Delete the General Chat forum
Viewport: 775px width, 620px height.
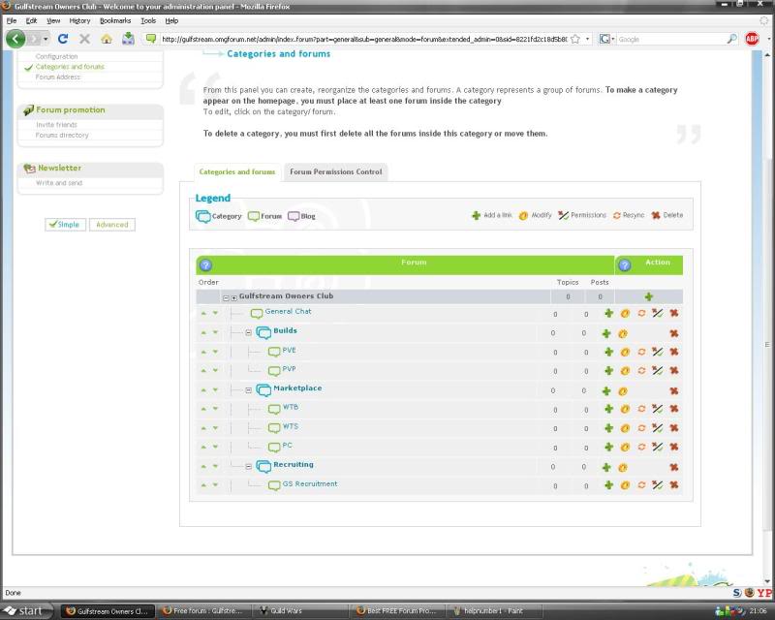pyautogui.click(x=673, y=313)
